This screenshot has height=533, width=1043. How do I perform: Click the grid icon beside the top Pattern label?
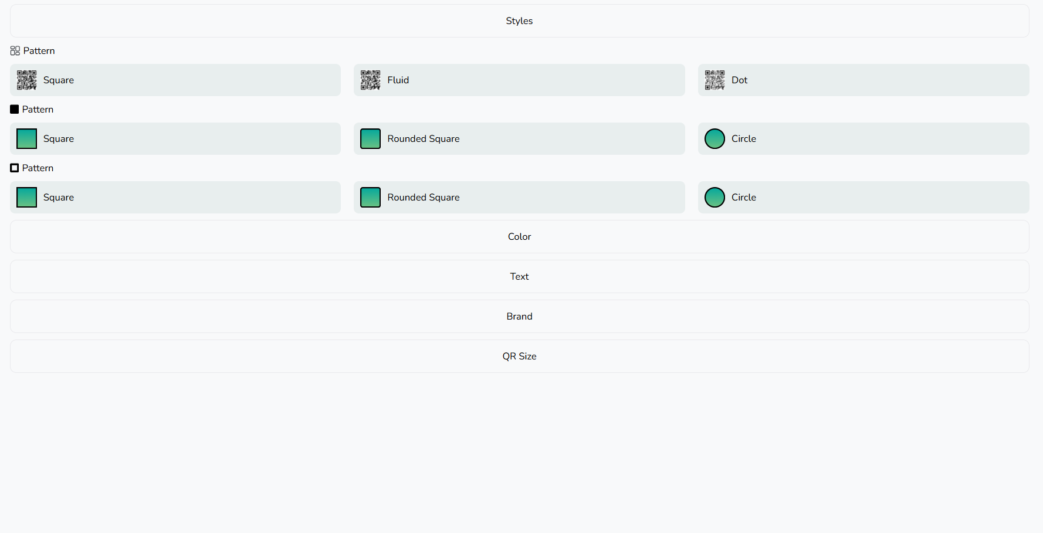coord(15,51)
